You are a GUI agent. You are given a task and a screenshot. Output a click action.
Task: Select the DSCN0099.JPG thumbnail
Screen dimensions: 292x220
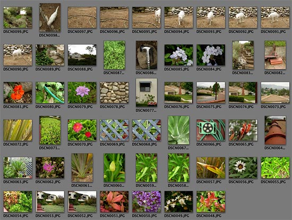[18, 18]
